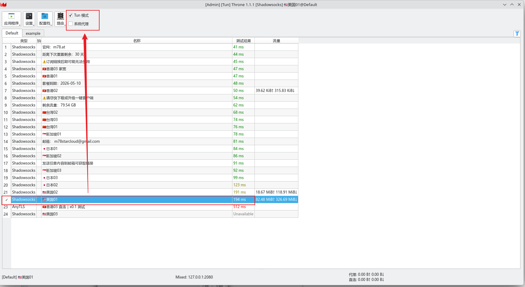The image size is (525, 287).
Task: Click the 82.48 MiB traffic cell
Action: coord(276,199)
